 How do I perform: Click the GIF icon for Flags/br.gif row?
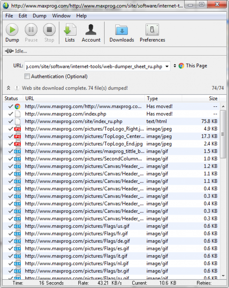point(17,271)
